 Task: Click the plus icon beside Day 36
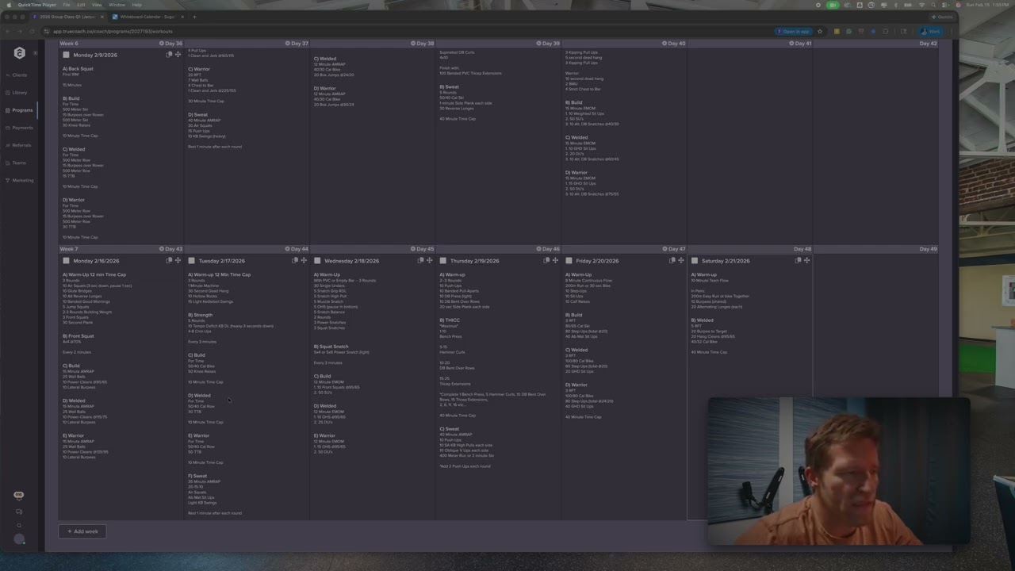(x=162, y=44)
